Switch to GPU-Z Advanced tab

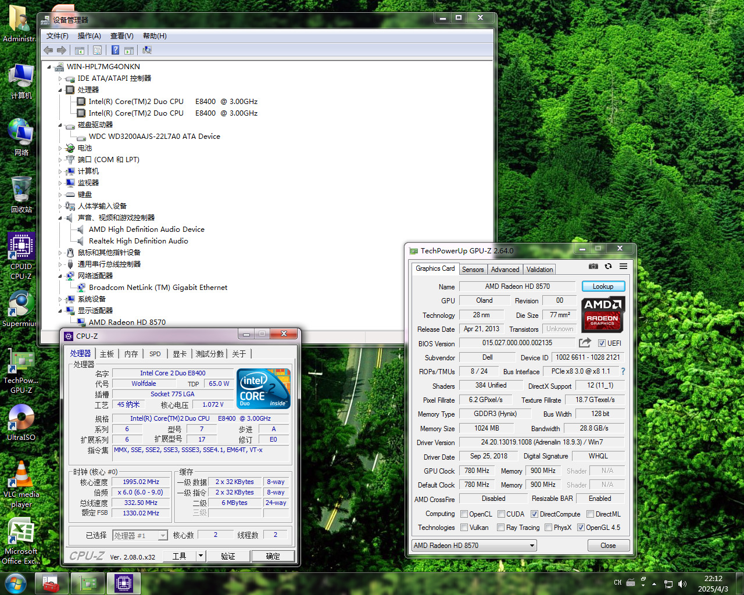tap(505, 270)
